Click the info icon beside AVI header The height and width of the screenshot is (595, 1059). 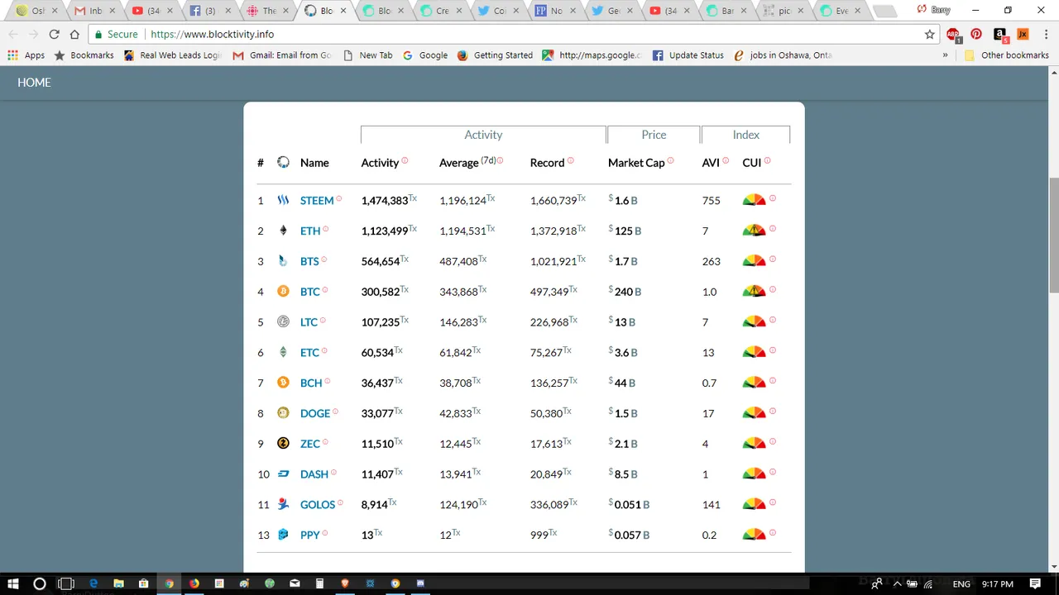click(726, 160)
